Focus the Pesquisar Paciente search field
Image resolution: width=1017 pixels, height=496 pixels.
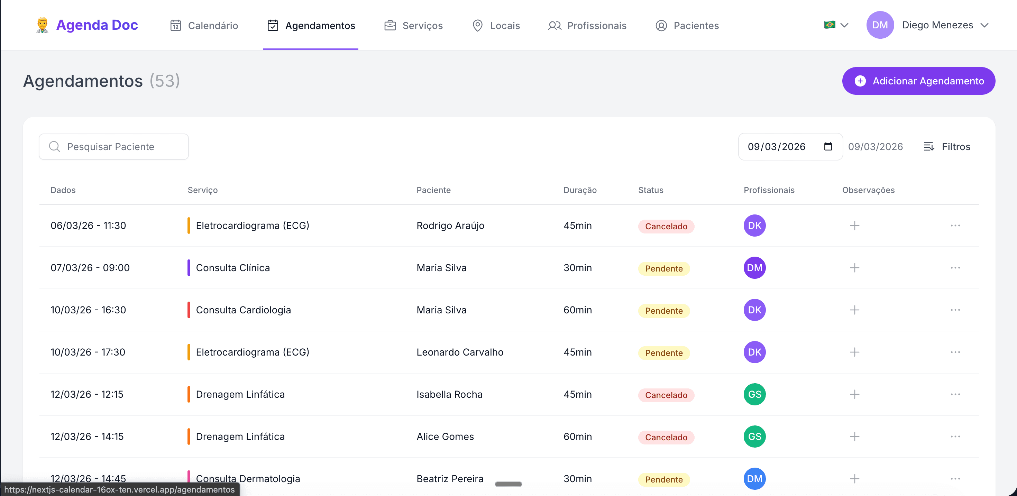(x=114, y=147)
